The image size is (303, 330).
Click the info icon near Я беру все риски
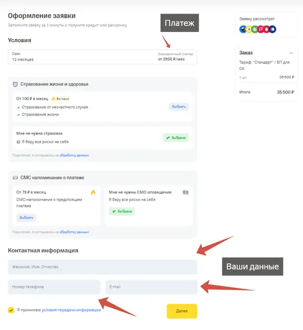coord(18,142)
